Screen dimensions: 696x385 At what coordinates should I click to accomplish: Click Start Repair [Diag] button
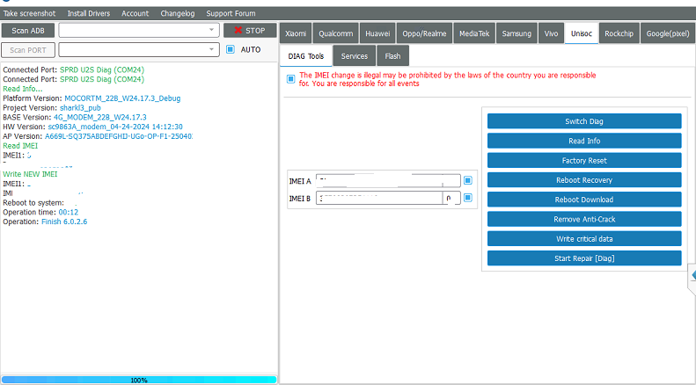pyautogui.click(x=584, y=258)
